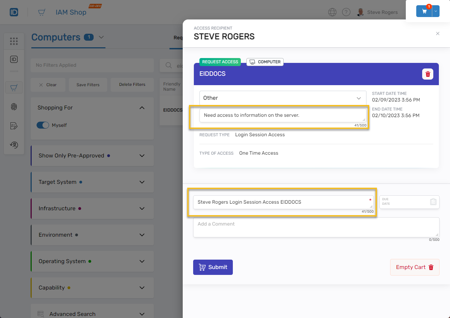The width and height of the screenshot is (450, 318).
Task: Click the shopping cart icon in top bar
Action: [x=424, y=11]
